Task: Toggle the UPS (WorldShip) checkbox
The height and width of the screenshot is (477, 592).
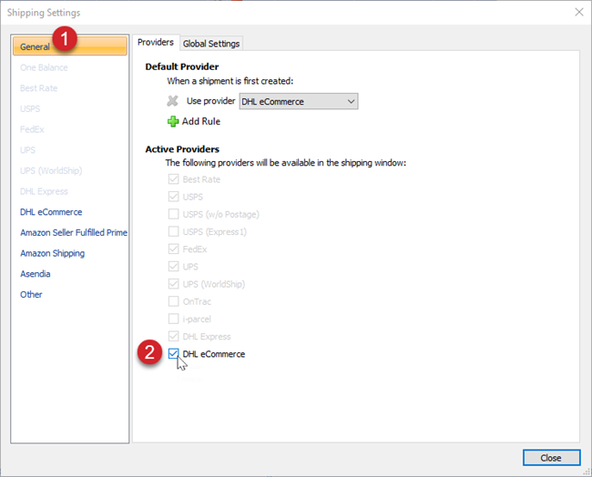Action: coord(173,284)
